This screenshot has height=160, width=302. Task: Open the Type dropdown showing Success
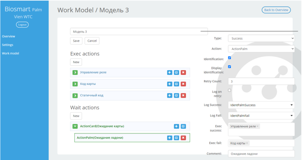coord(261,38)
